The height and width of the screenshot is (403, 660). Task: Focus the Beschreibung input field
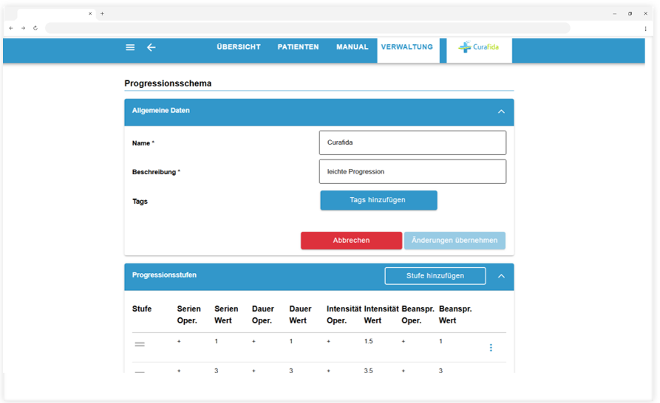[x=412, y=171]
